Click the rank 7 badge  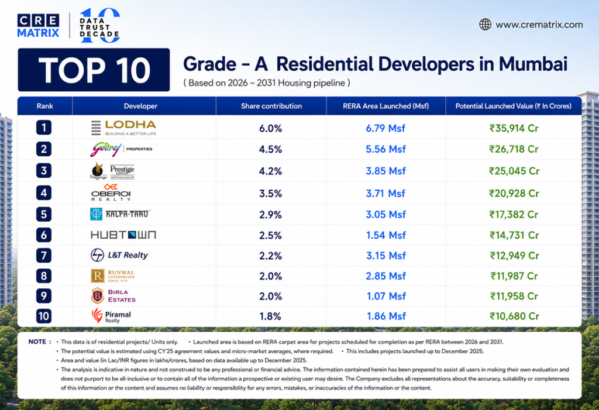click(44, 255)
